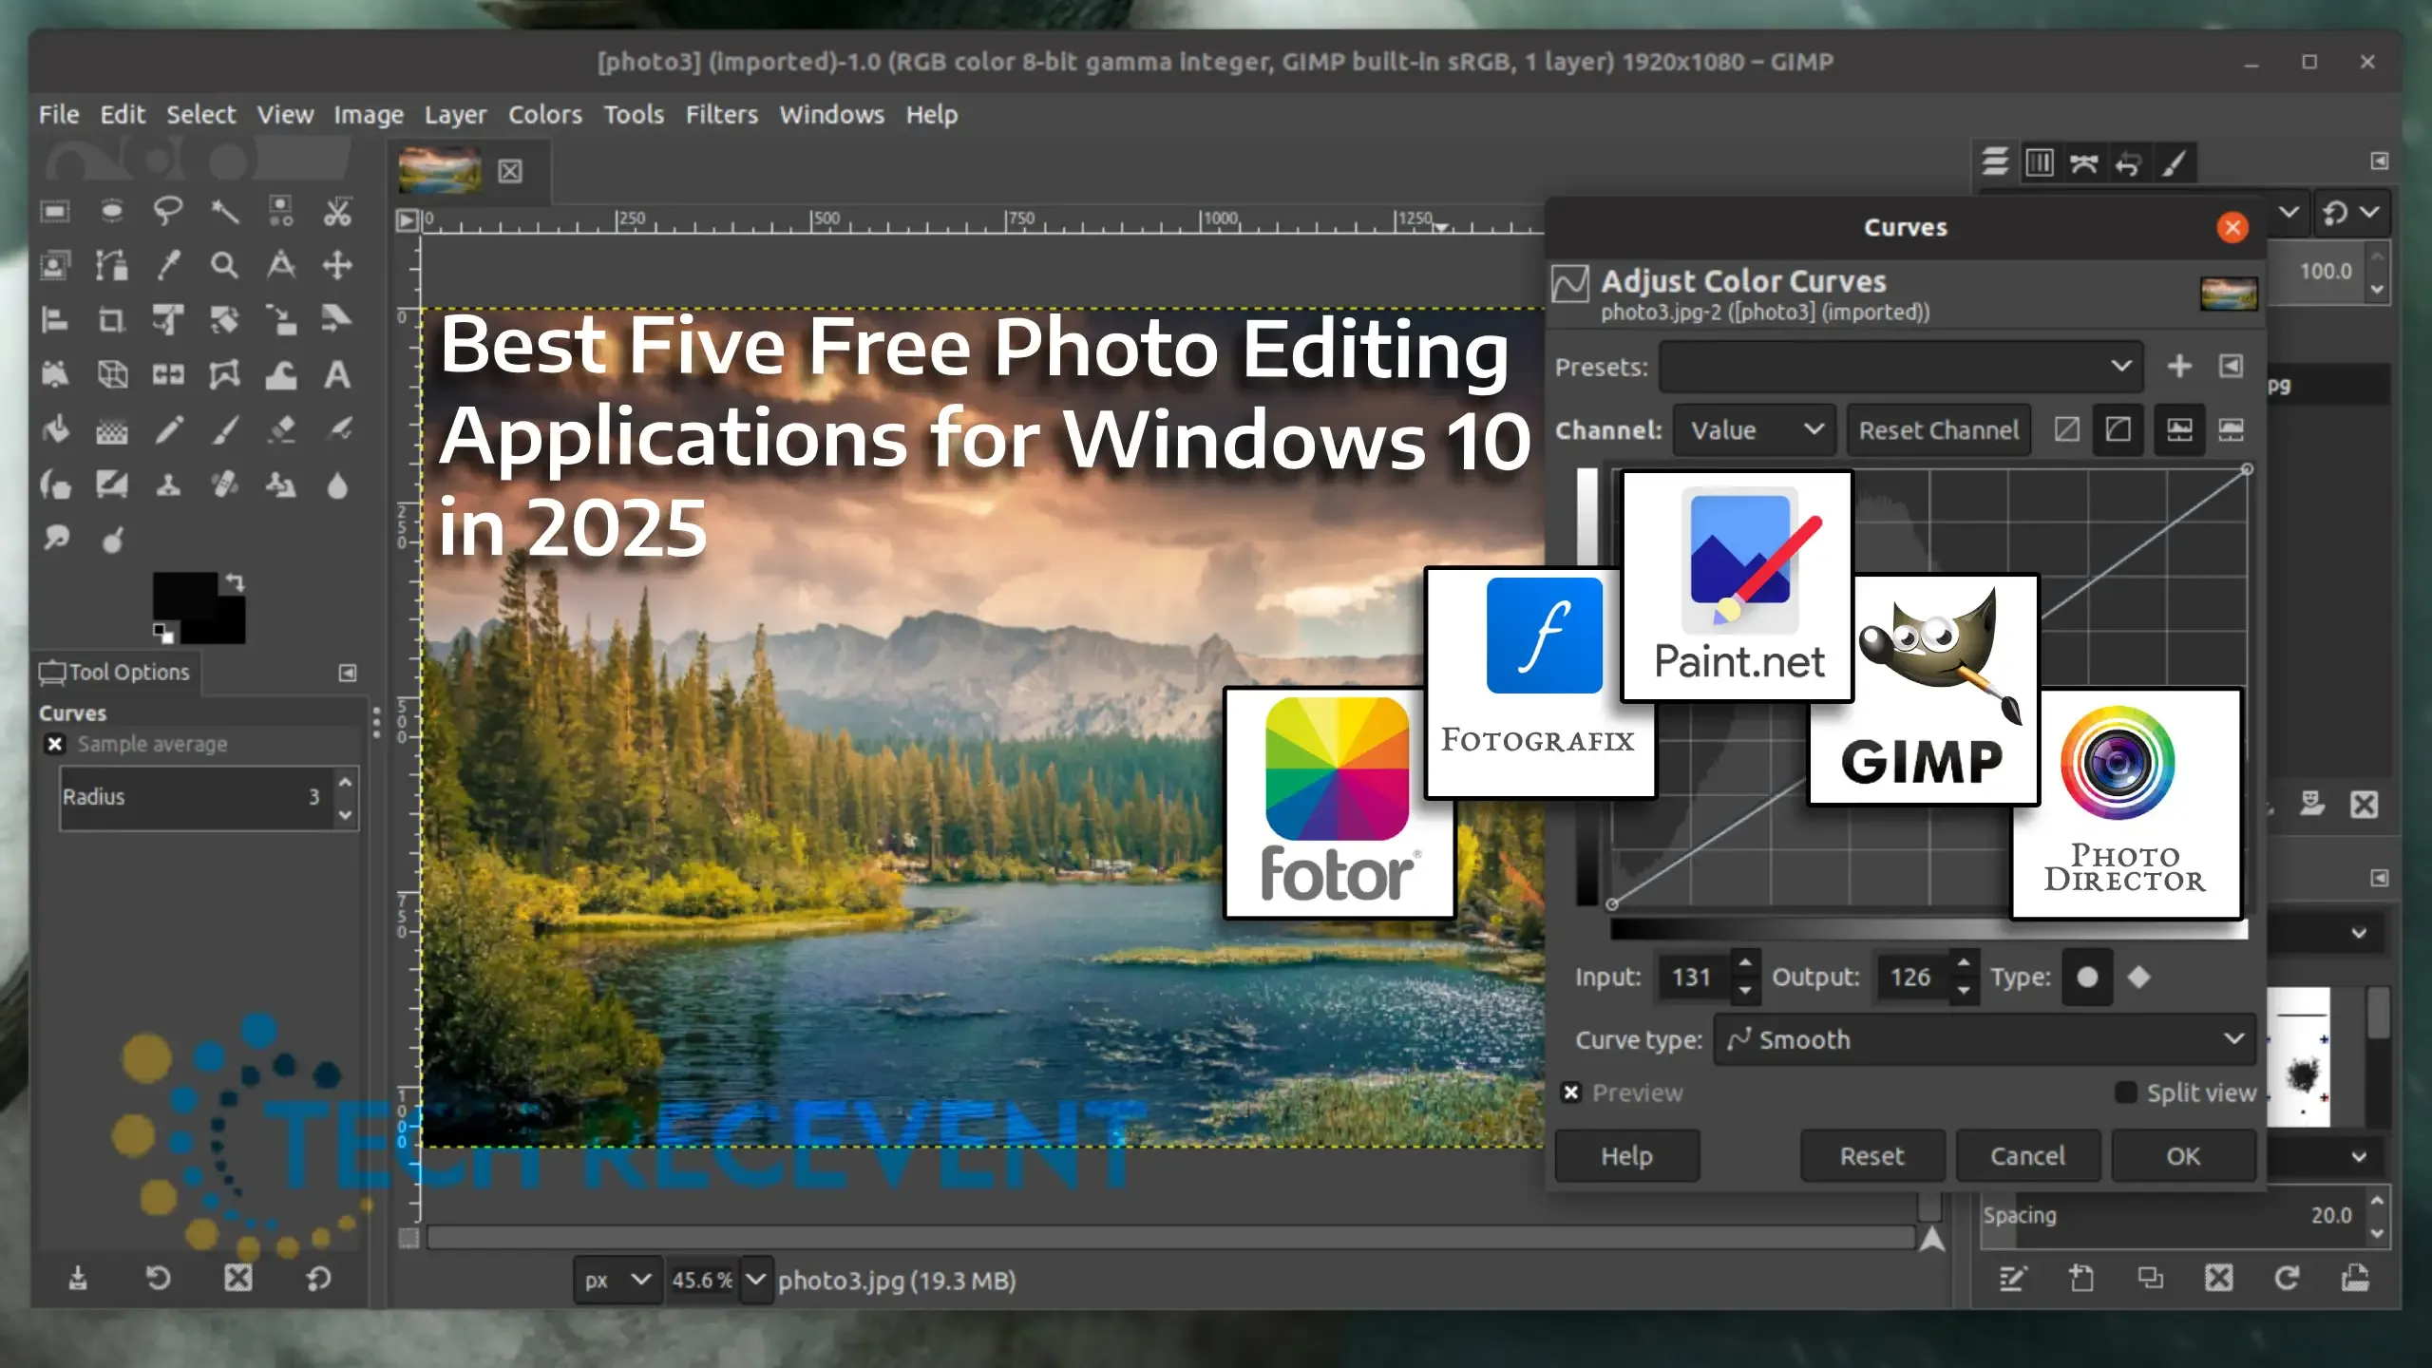Open the Channel Value dropdown
2432x1368 pixels.
(x=1754, y=430)
